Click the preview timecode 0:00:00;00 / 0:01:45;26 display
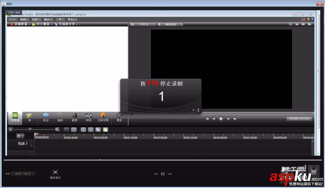The height and width of the screenshot is (188, 325). coord(299,119)
